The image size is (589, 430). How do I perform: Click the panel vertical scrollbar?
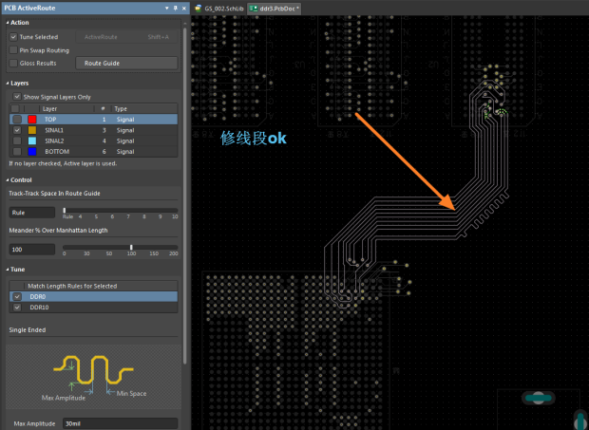(x=185, y=196)
